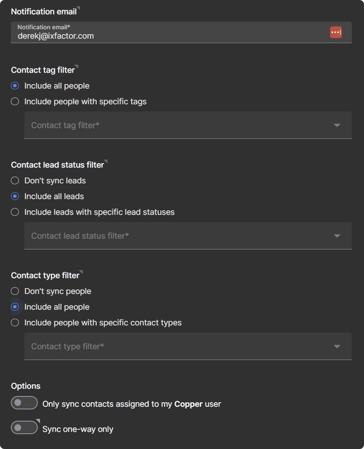Select 'Don't sync leads' radio option
This screenshot has height=449, width=364.
(15, 181)
